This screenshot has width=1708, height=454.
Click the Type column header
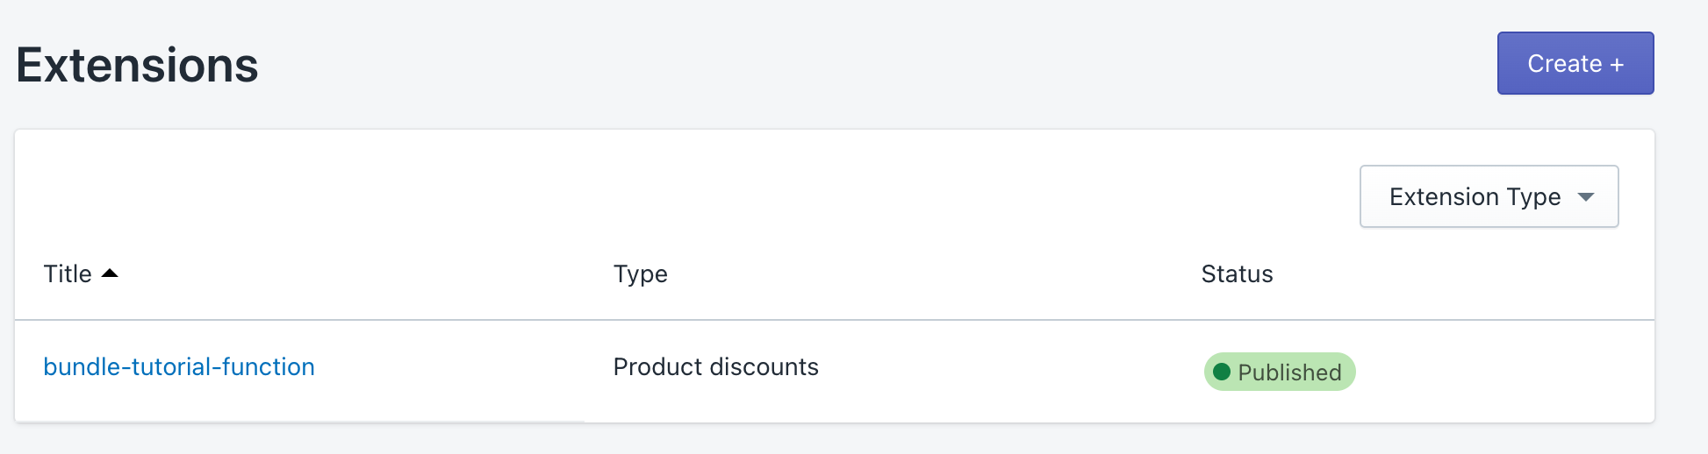640,274
